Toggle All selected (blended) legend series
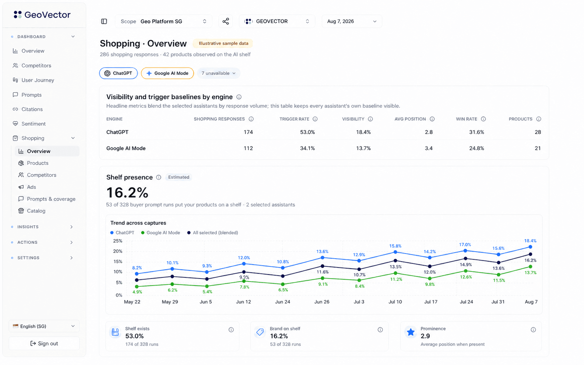Image resolution: width=584 pixels, height=365 pixels. (x=213, y=233)
